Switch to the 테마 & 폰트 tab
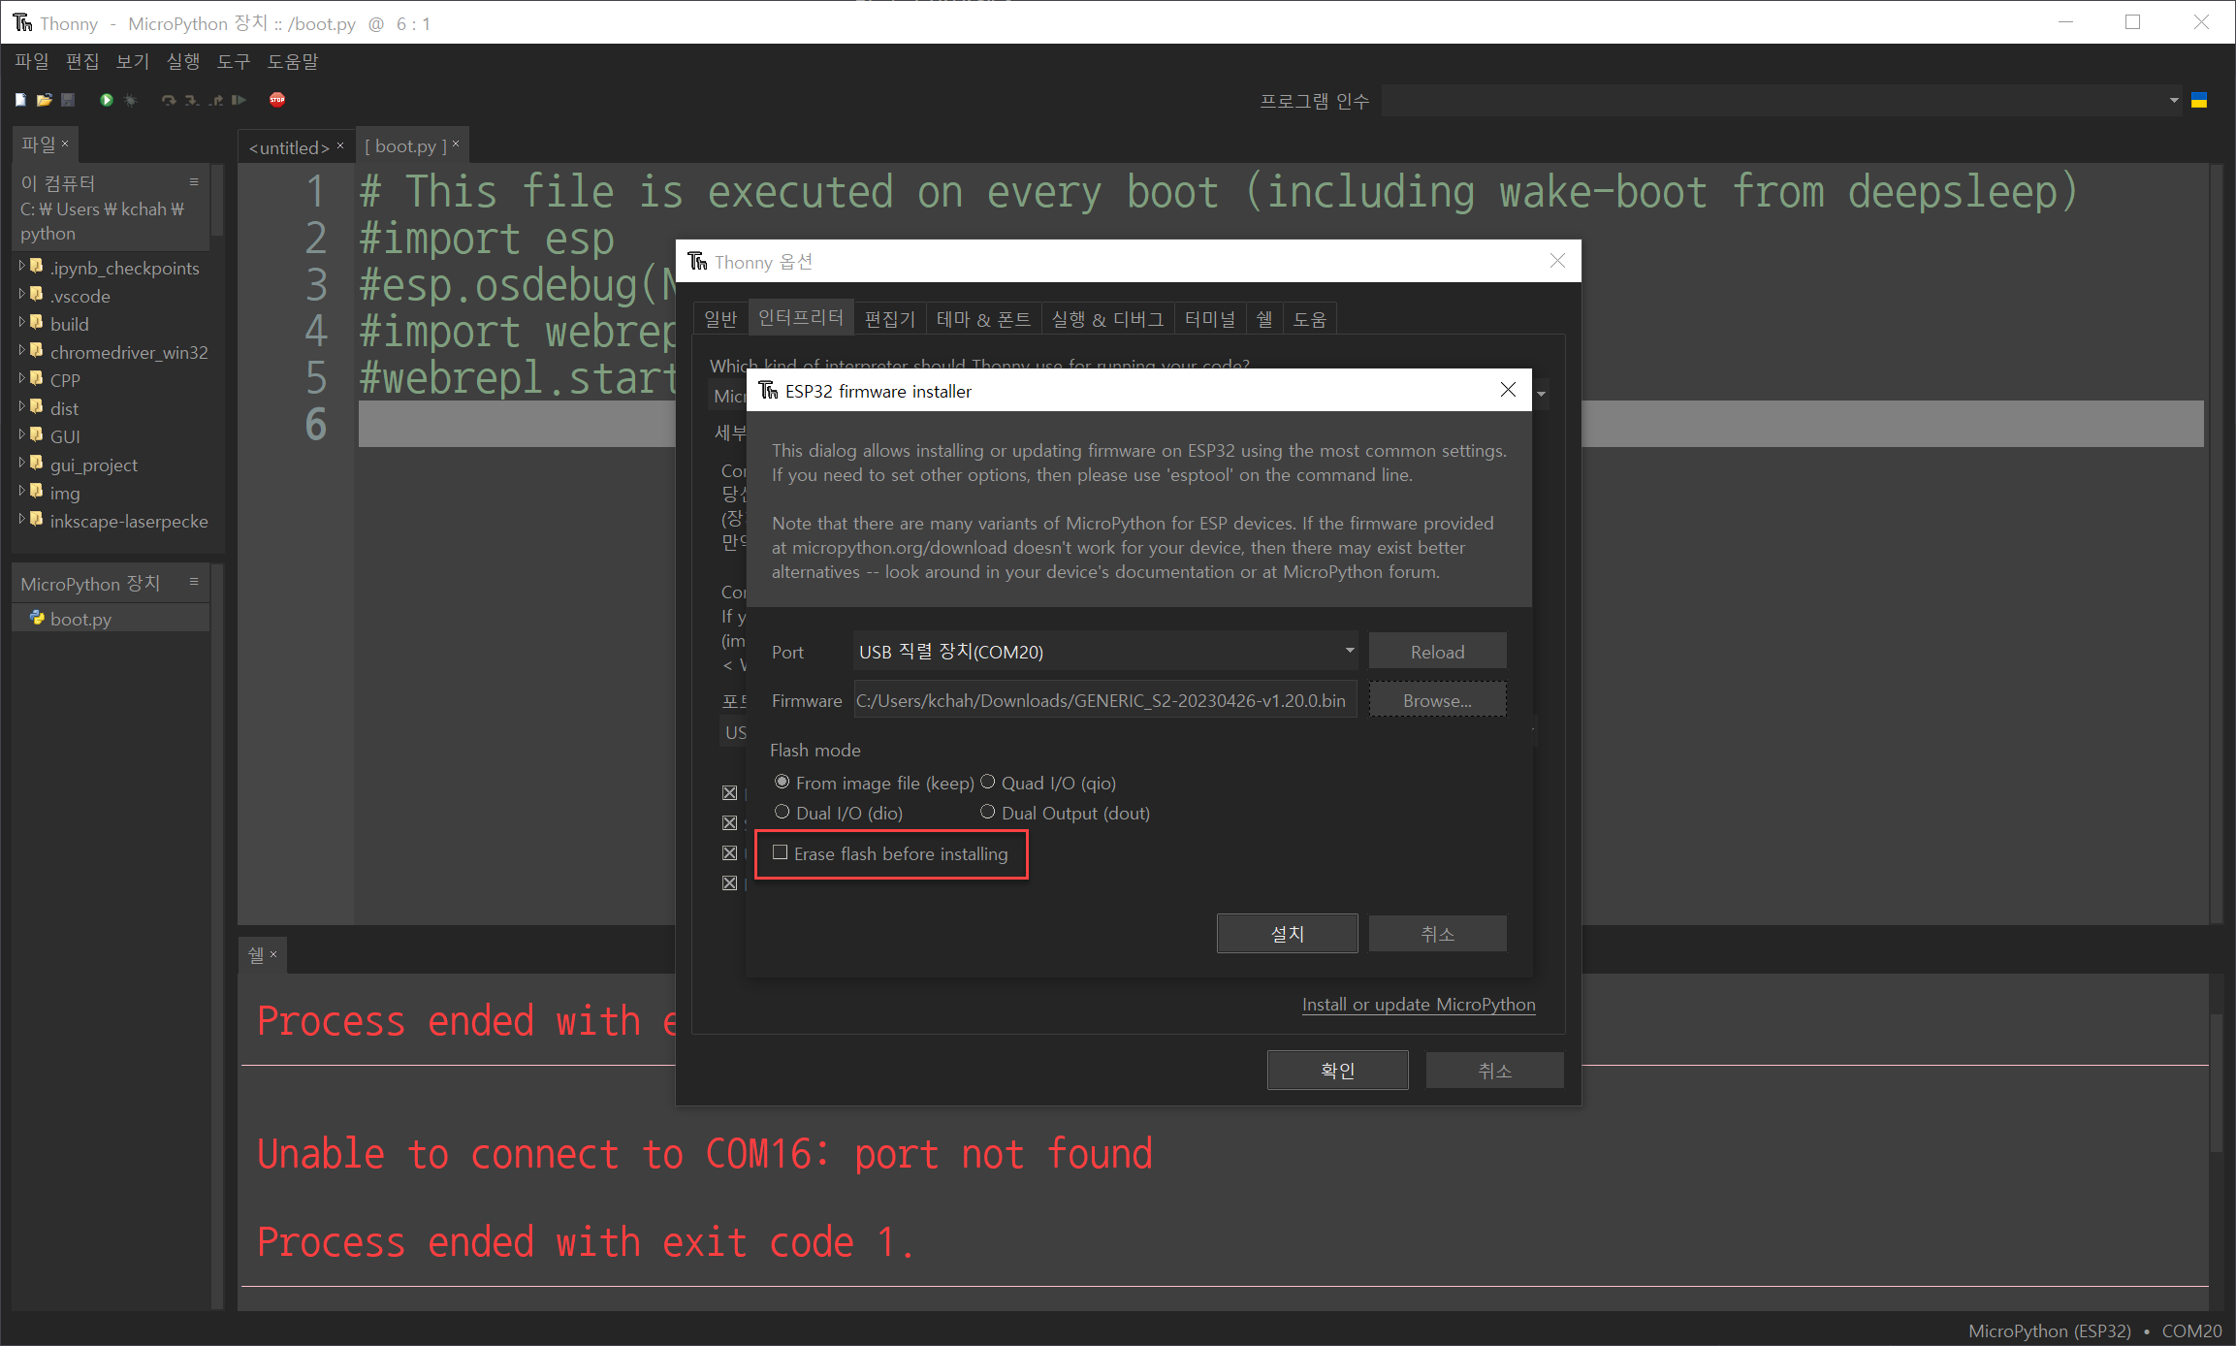This screenshot has height=1346, width=2236. (x=982, y=319)
